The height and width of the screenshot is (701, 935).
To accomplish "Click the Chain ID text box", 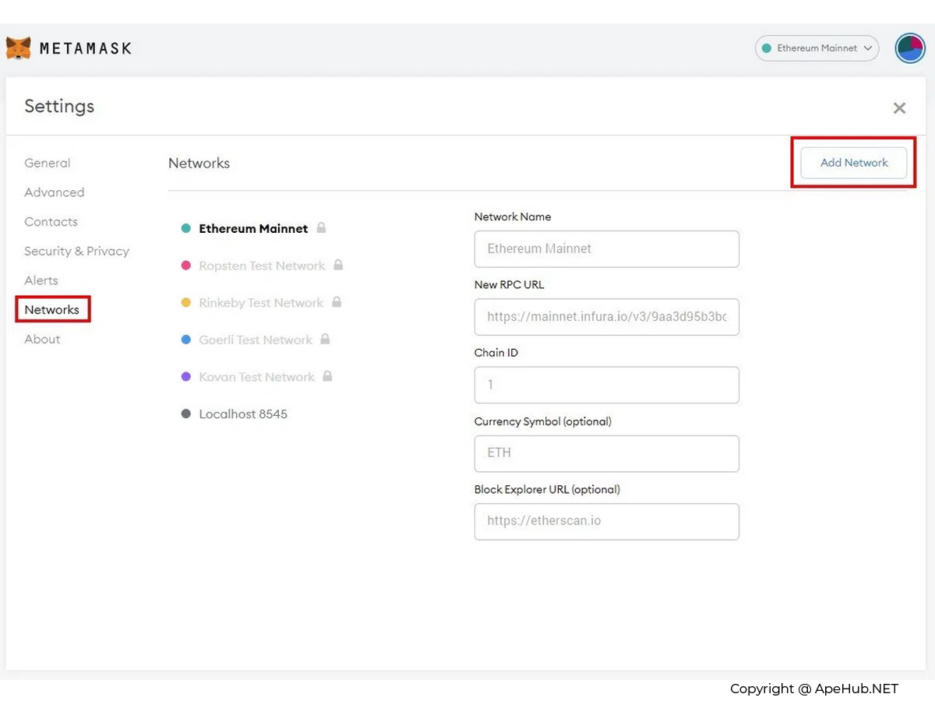I will tap(606, 385).
